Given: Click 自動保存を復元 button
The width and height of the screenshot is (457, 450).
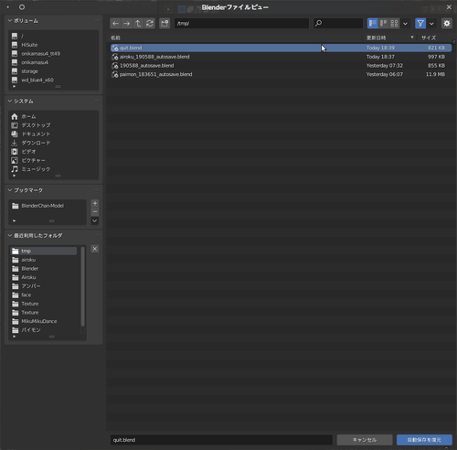Looking at the screenshot, I should point(424,440).
